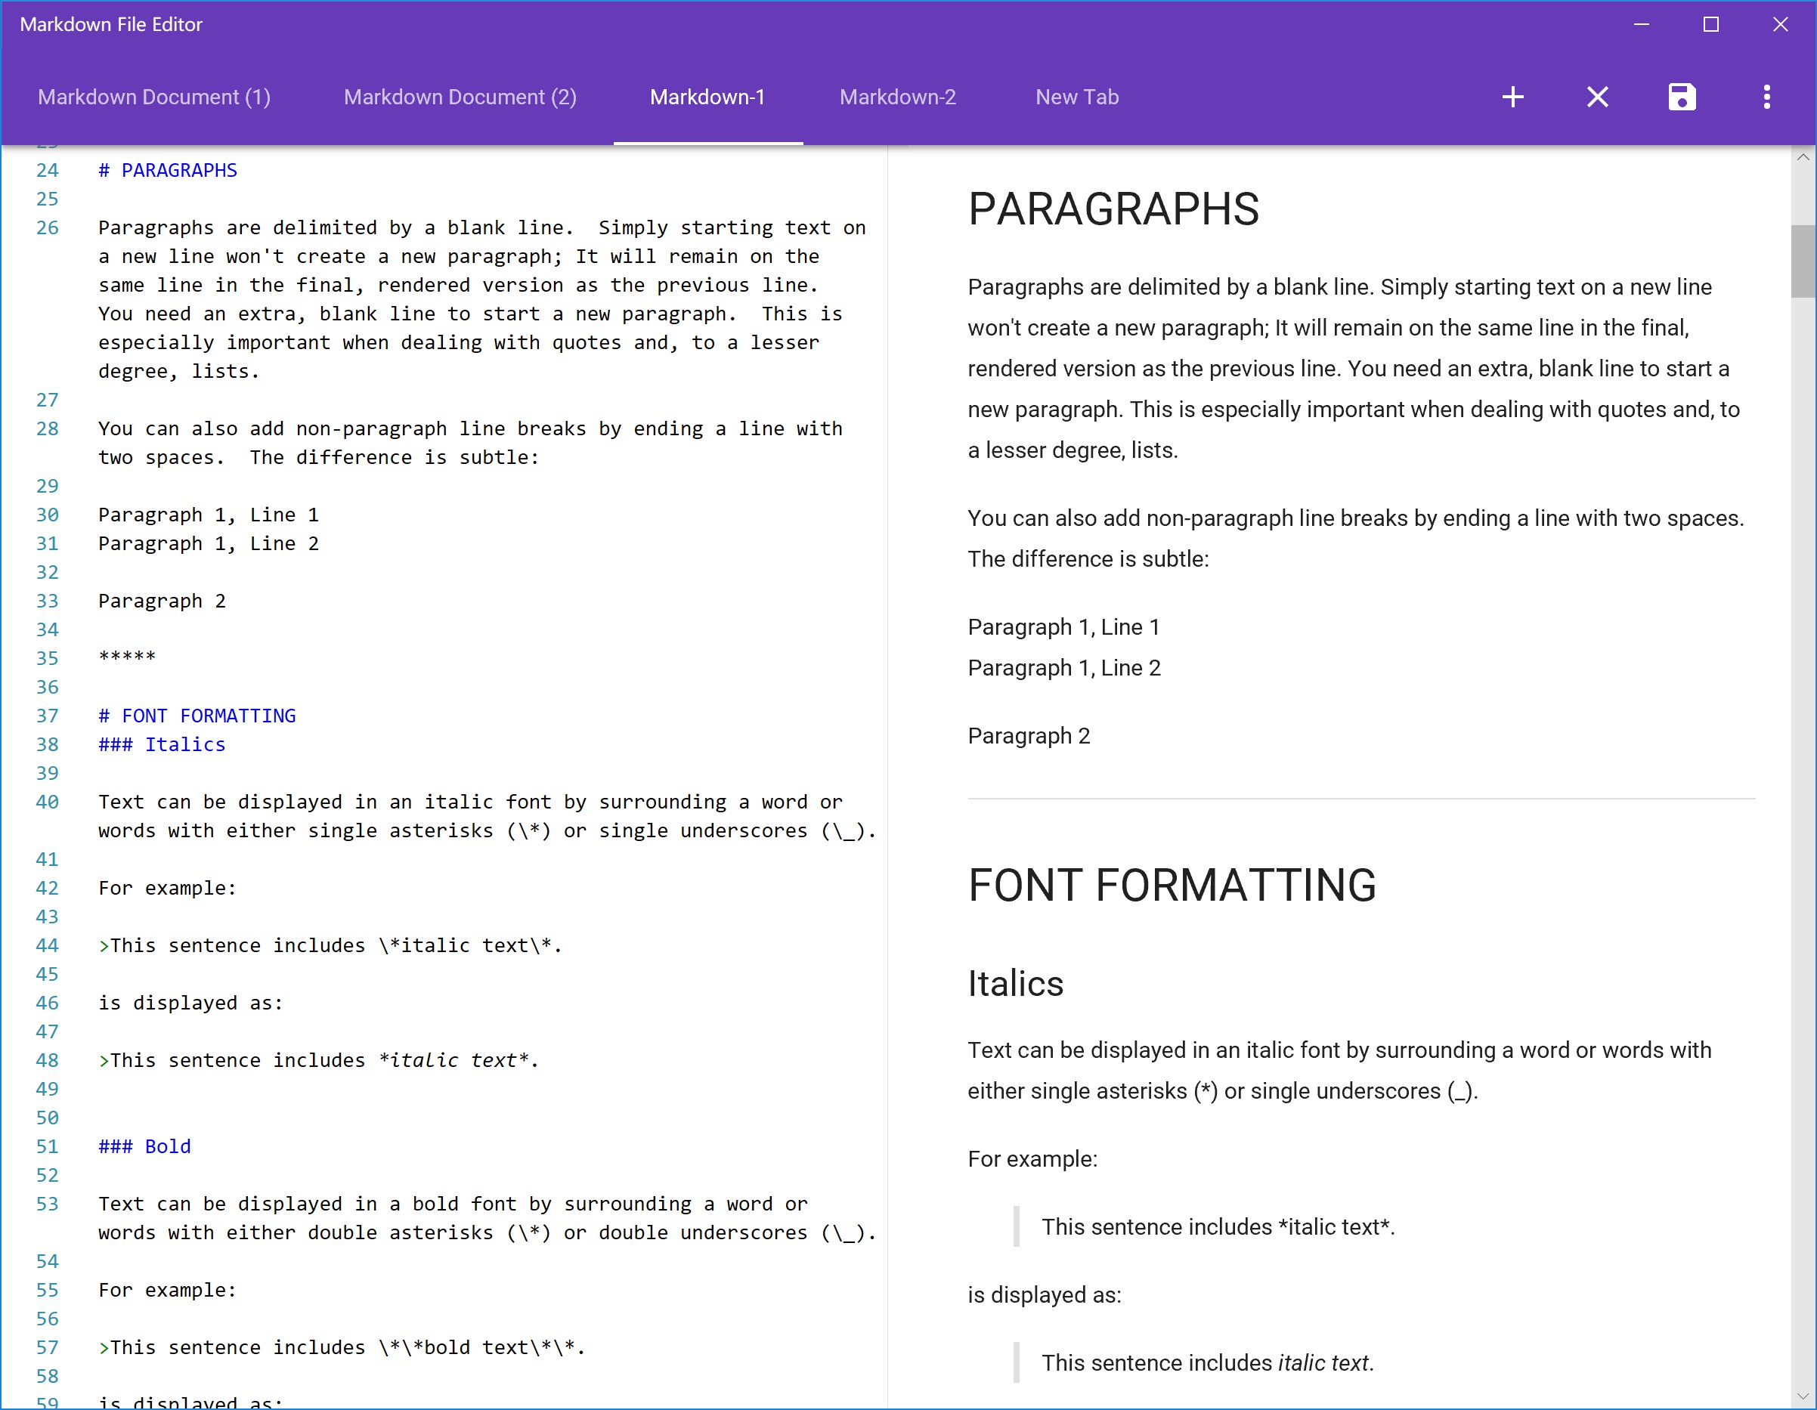
Task: Click line number 37 in the gutter
Action: (48, 716)
